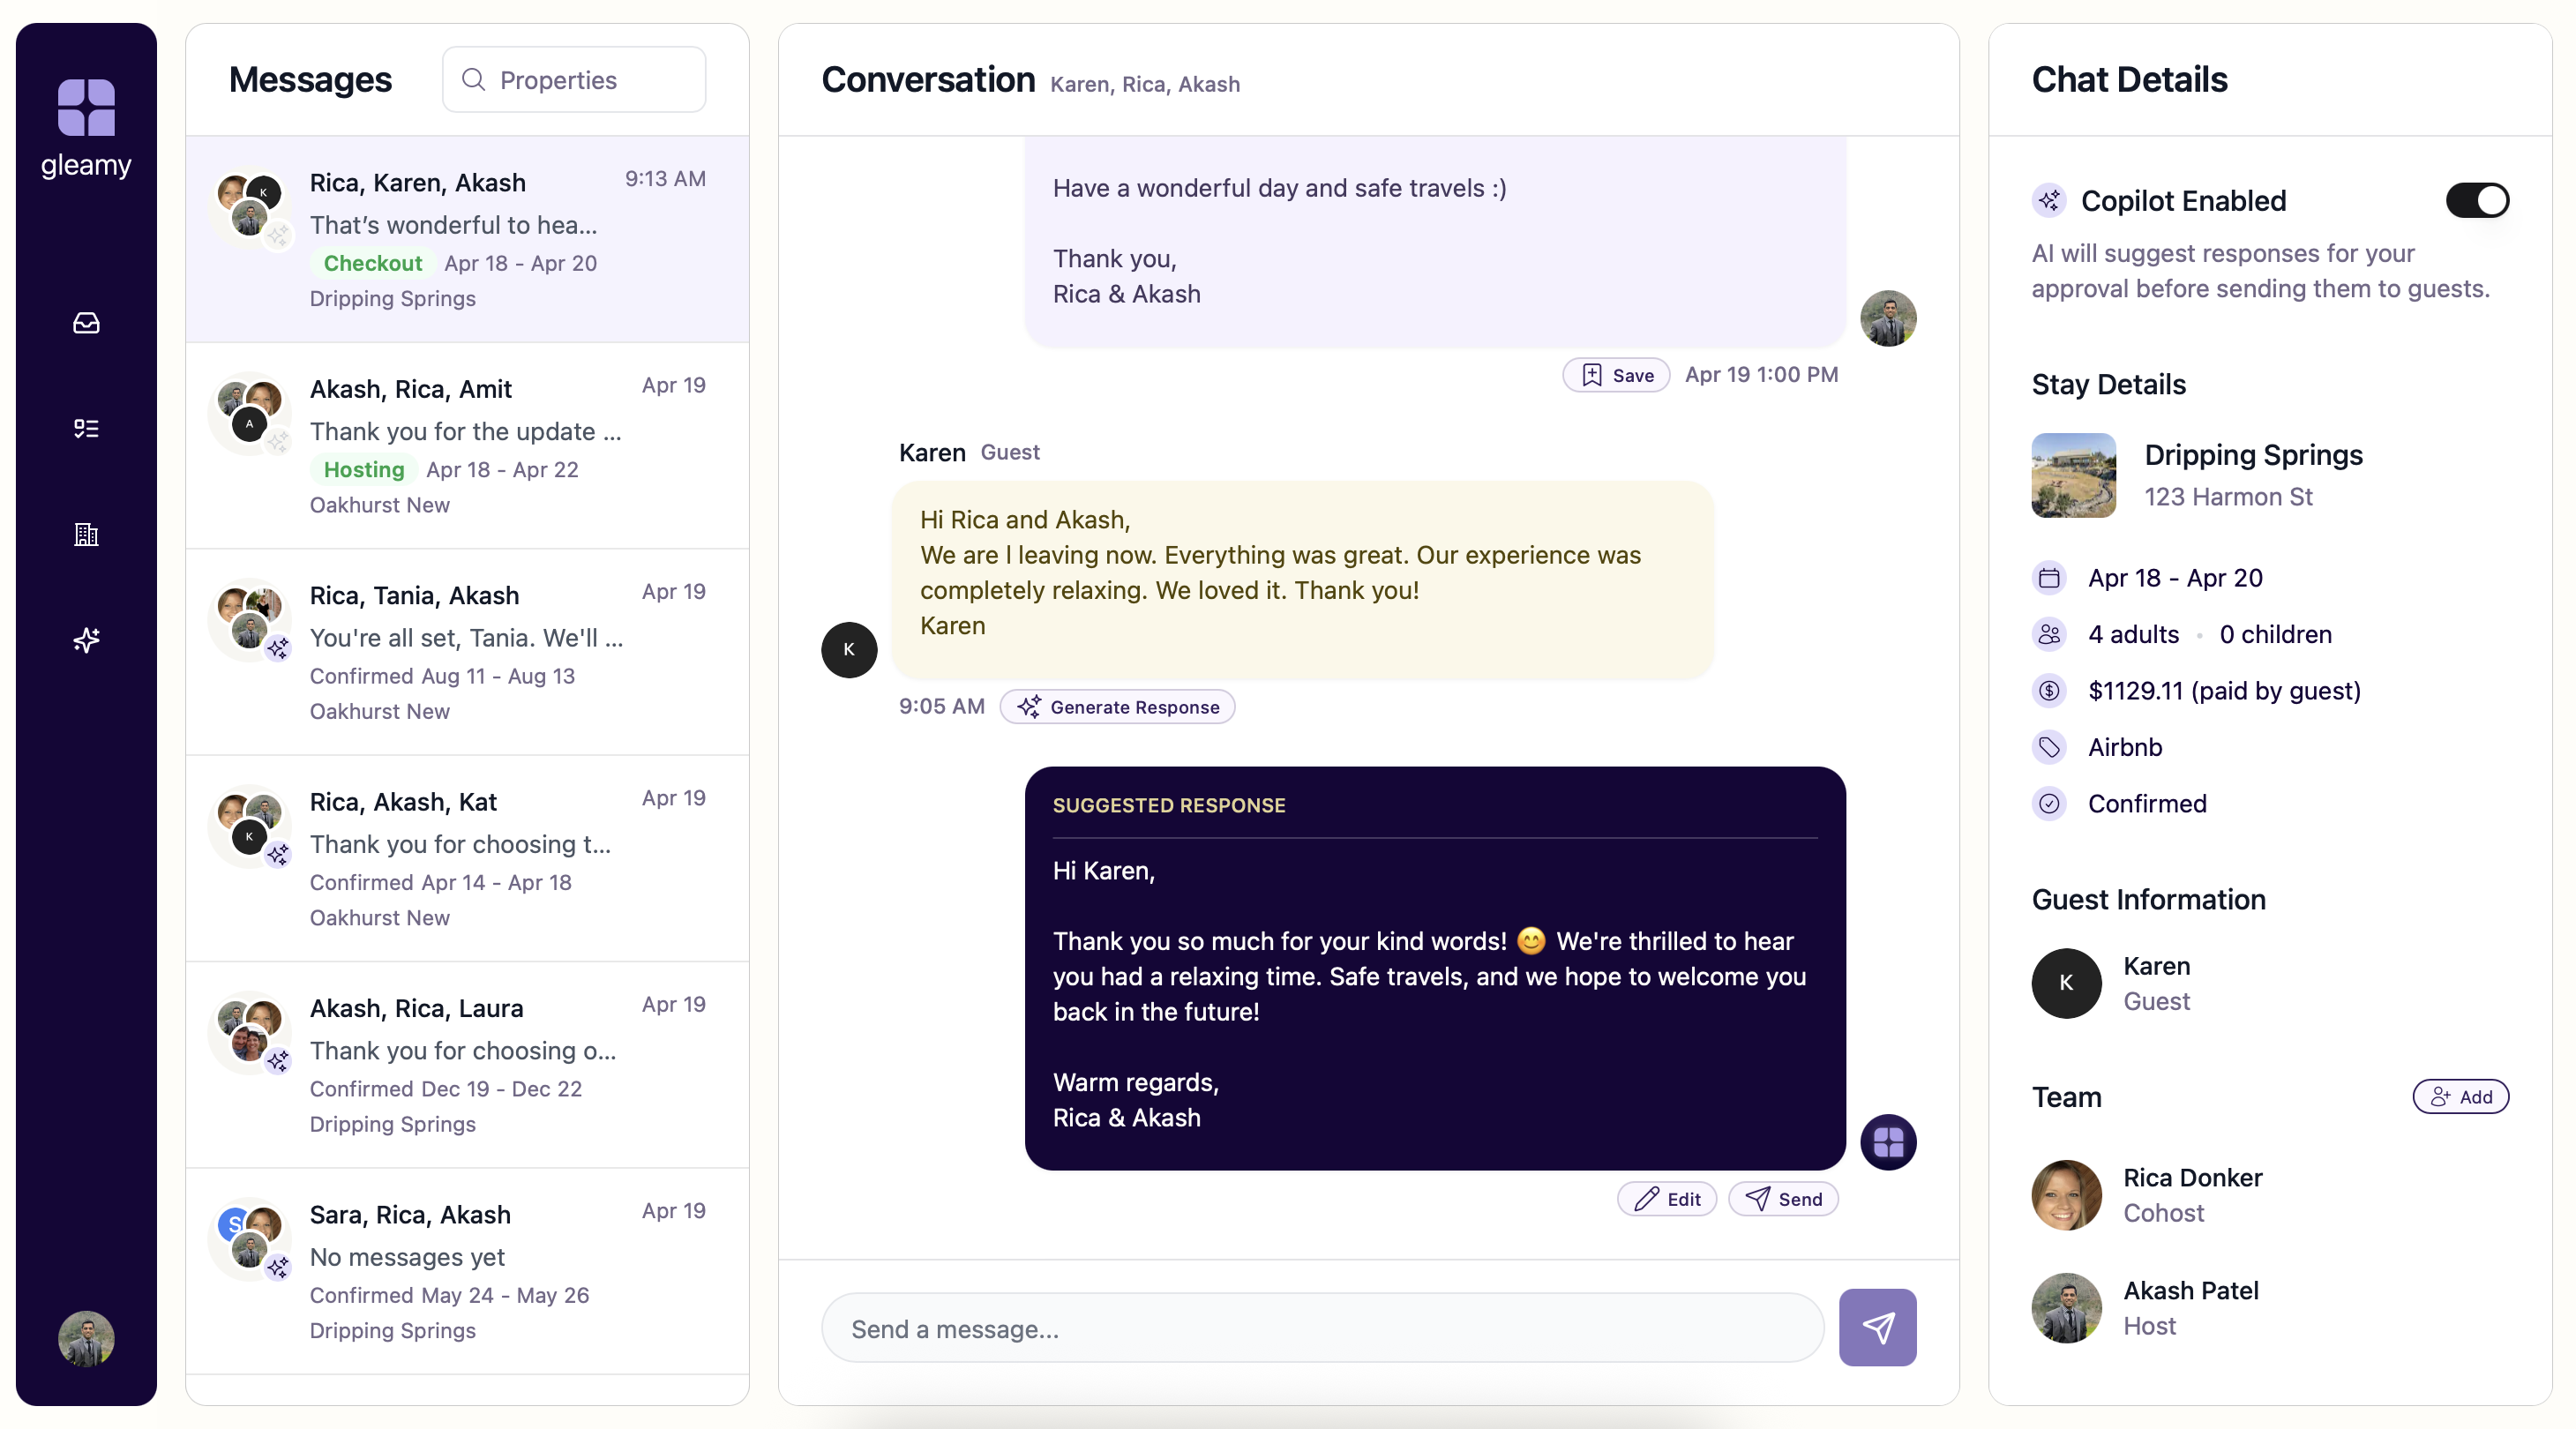This screenshot has height=1429, width=2576.
Task: Click the search magnifier icon in Properties field
Action: click(473, 79)
